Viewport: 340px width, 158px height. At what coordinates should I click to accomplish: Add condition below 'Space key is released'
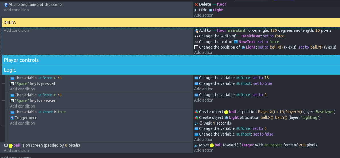22,106
